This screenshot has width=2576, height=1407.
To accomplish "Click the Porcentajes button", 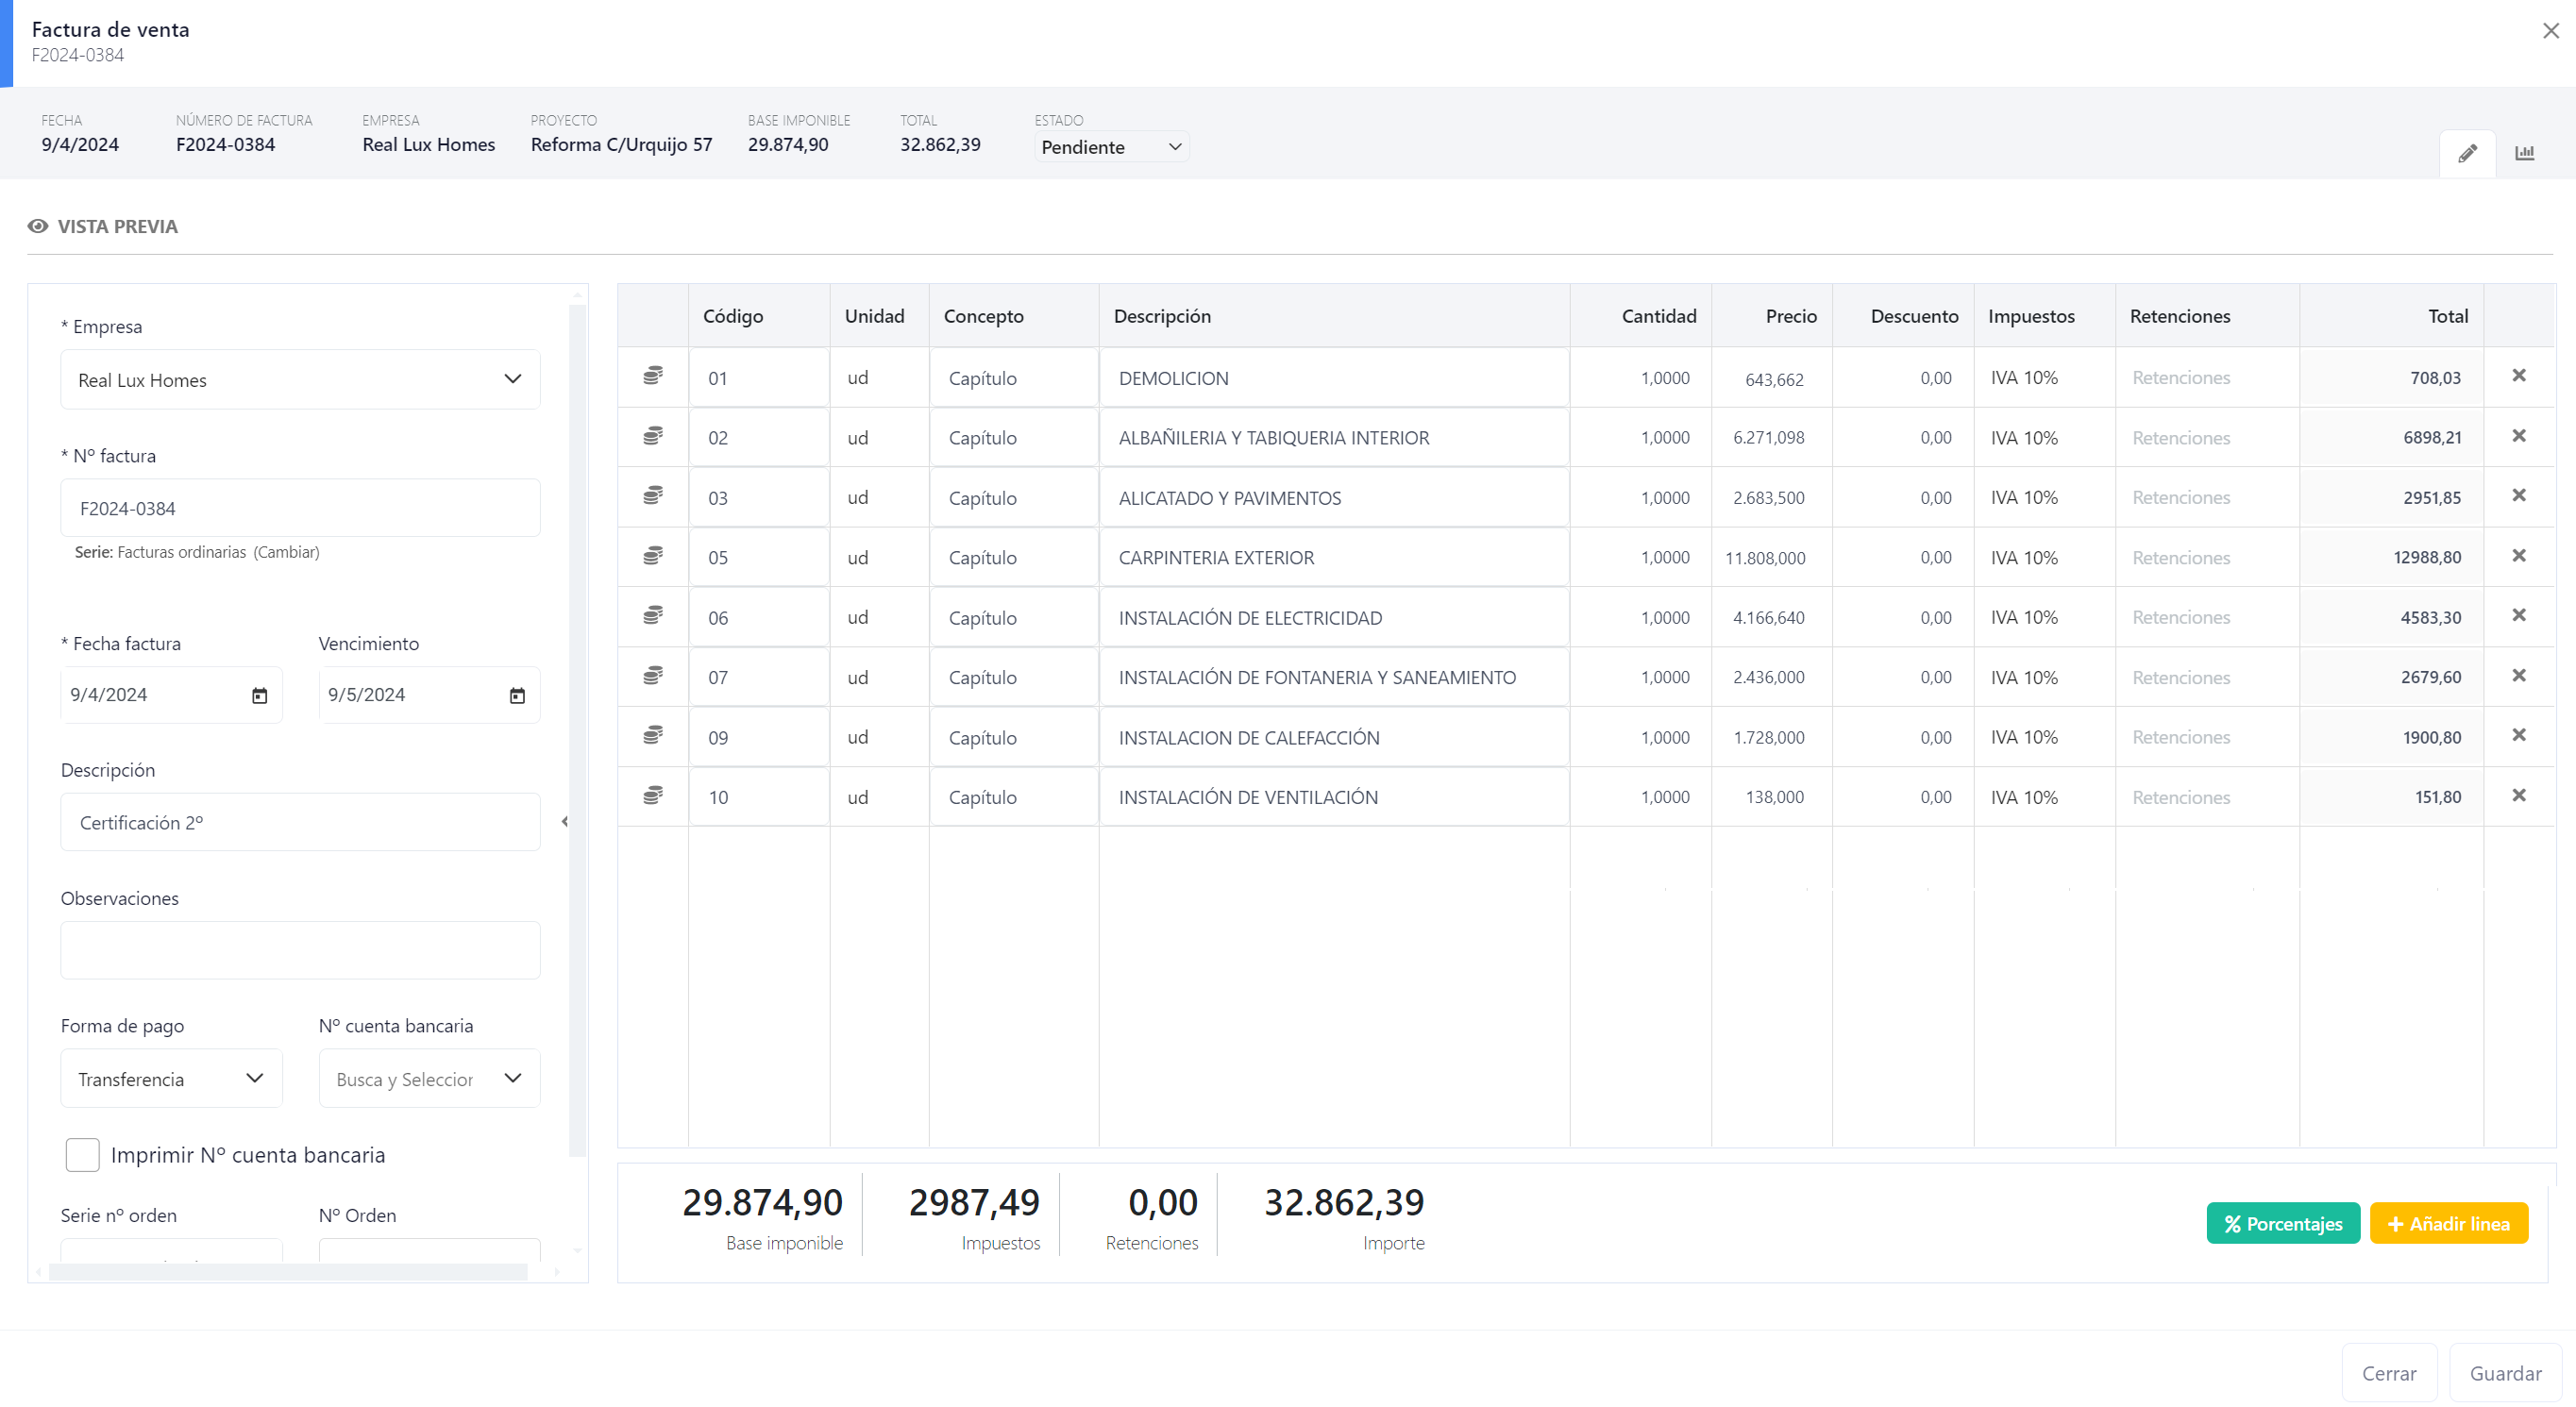I will click(2282, 1224).
